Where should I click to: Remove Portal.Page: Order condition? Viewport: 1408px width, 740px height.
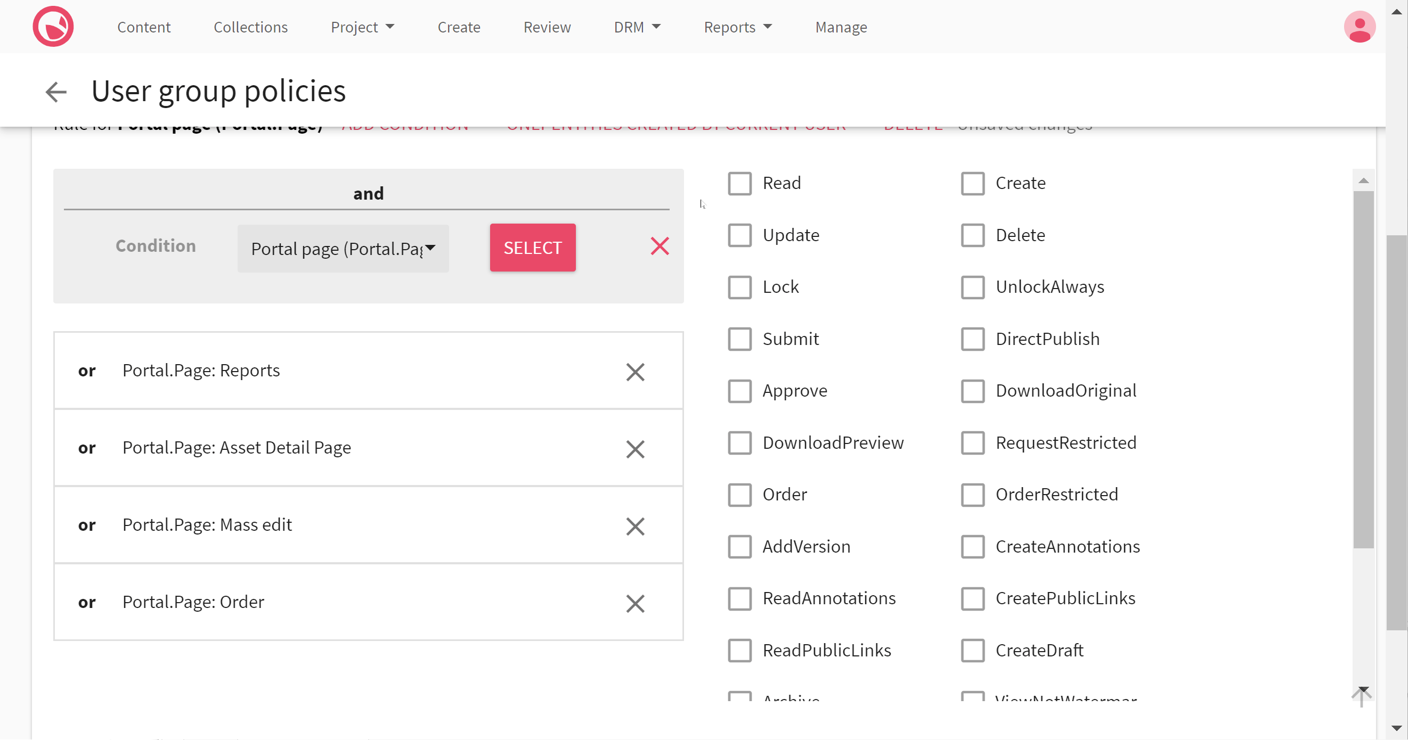[636, 602]
